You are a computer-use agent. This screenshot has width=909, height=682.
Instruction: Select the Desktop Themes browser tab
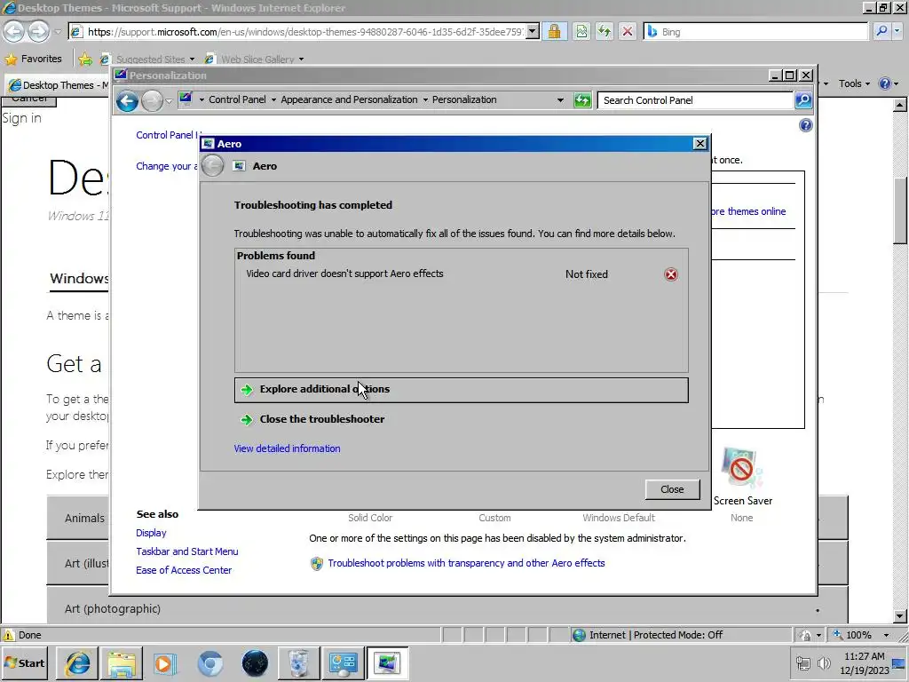[58, 85]
